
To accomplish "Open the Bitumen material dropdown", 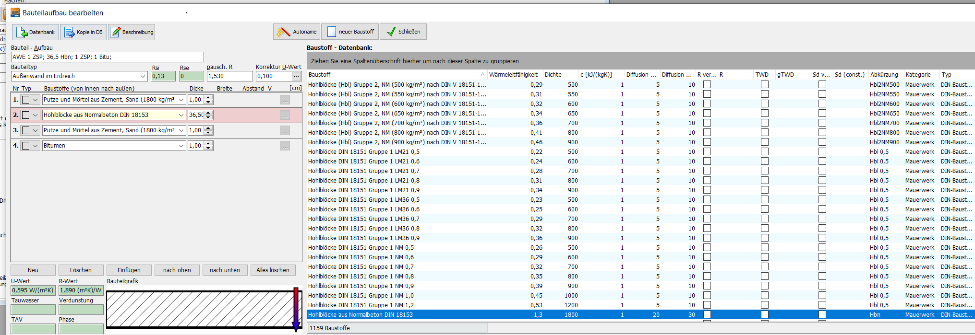I will click(x=181, y=146).
